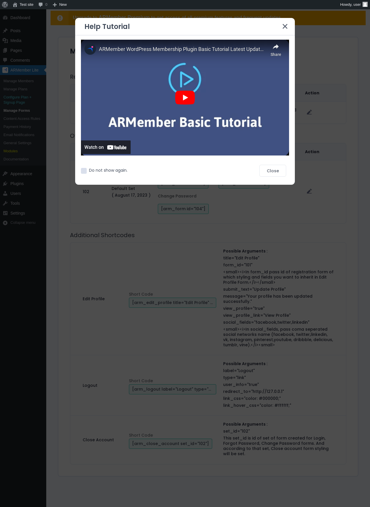
Task: Select the arm_close_account shortcode field
Action: (x=171, y=444)
